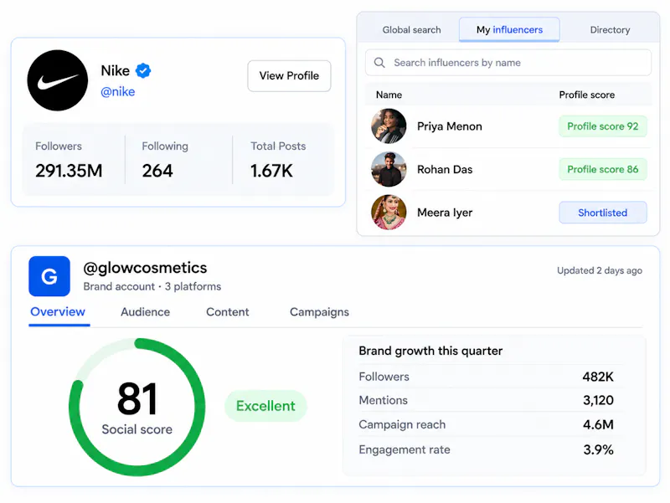This screenshot has width=670, height=503.
Task: Select the Priya Menon name
Action: coord(450,126)
